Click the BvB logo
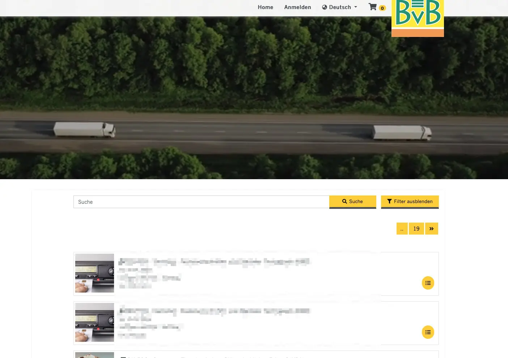508x358 pixels. pyautogui.click(x=418, y=16)
